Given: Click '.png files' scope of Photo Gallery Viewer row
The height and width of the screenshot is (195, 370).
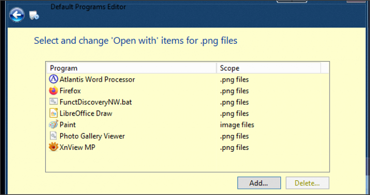Looking at the screenshot, I should tap(234, 136).
